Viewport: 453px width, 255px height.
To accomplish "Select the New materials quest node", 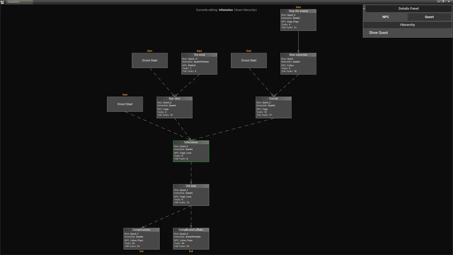I will pos(298,64).
